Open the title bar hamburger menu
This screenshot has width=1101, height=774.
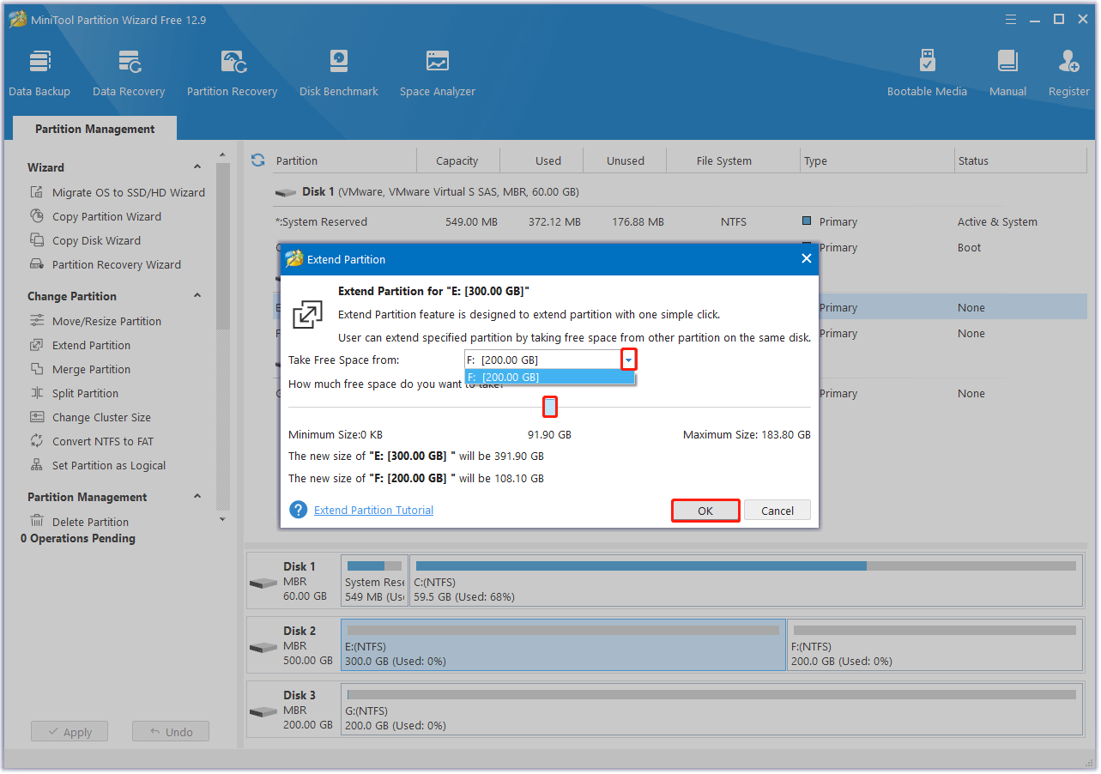[1010, 19]
